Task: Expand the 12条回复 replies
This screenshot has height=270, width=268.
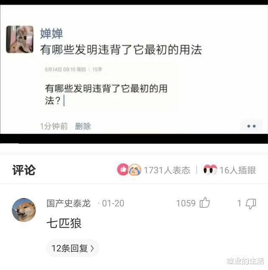Action: 72,248
